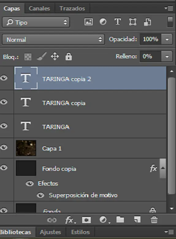The width and height of the screenshot is (176, 239).
Task: Switch to the Ajustes tab
Action: (x=51, y=232)
